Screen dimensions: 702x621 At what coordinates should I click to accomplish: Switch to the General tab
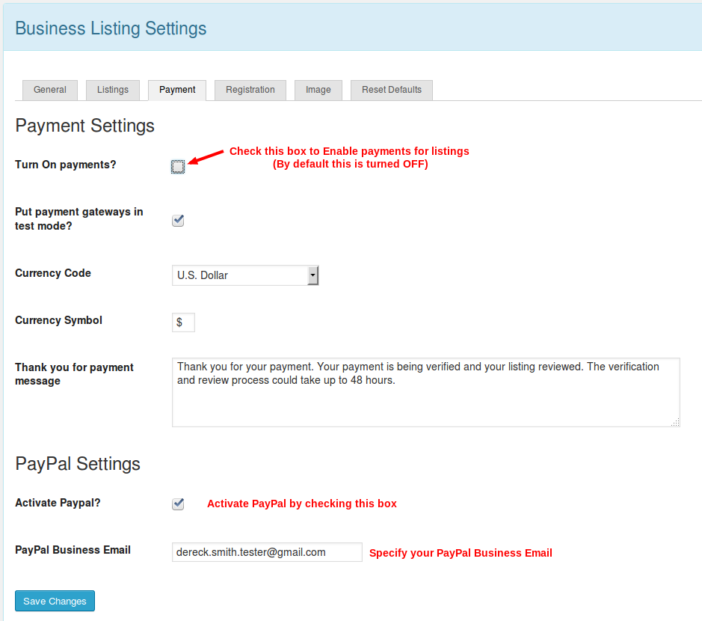coord(50,90)
